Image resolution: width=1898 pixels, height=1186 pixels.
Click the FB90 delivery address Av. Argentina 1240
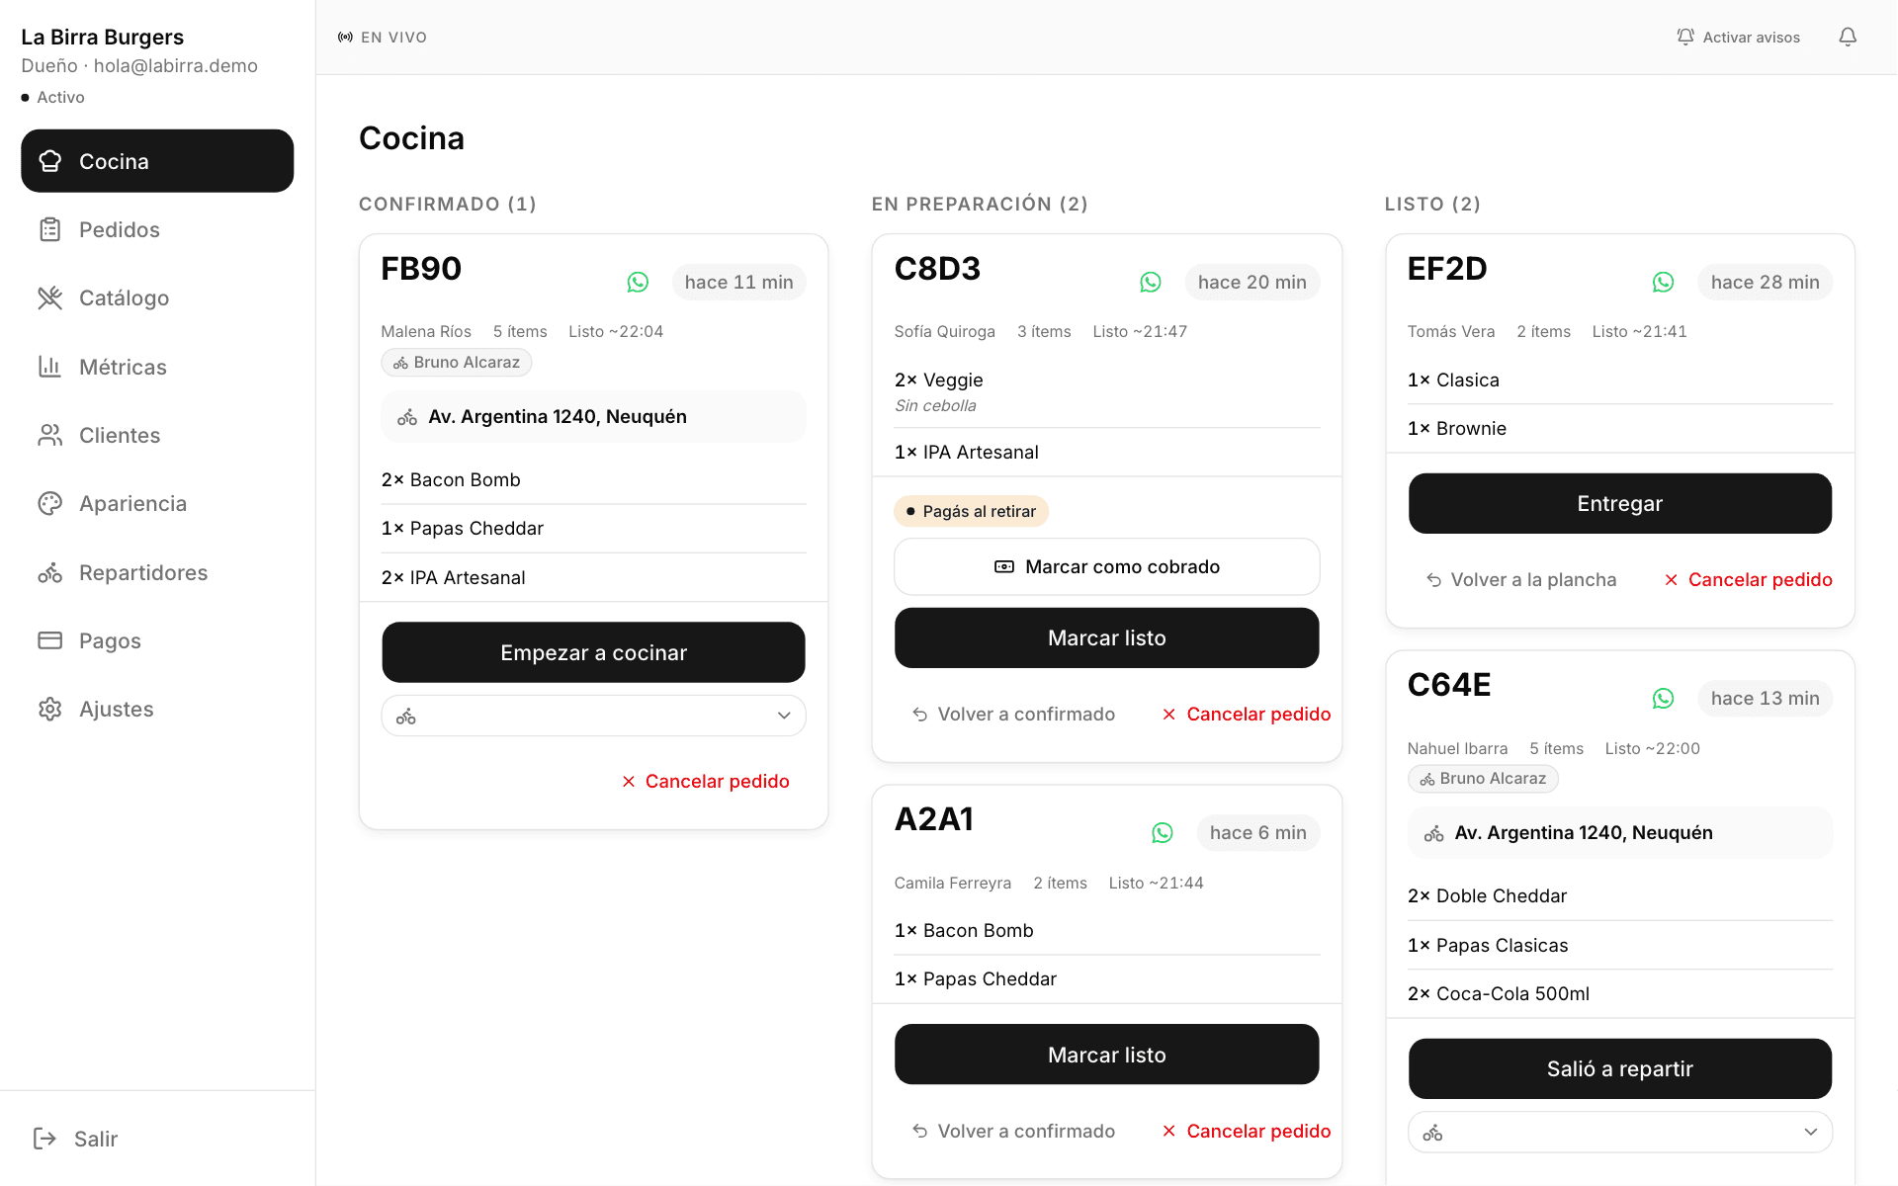(x=593, y=417)
